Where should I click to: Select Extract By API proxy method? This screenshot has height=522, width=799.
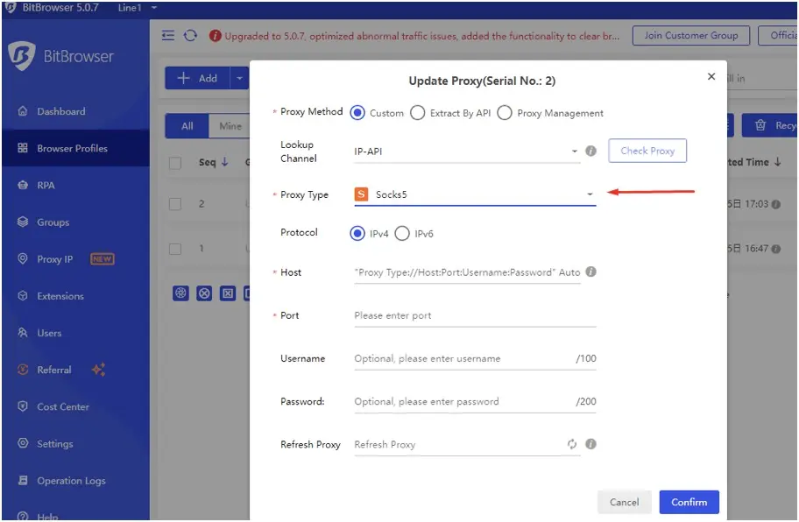(x=417, y=112)
